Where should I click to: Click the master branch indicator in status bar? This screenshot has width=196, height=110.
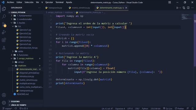[x=7, y=108]
